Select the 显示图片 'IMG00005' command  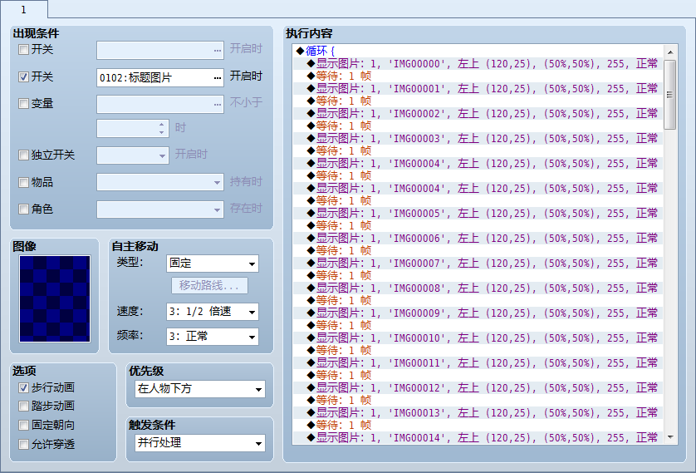(x=478, y=213)
